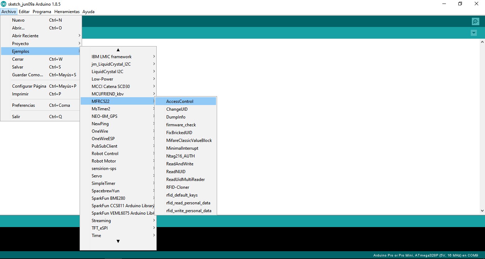Expand LiquidCrystal I2C examples
Screen dimensions: 485x259
[118, 72]
